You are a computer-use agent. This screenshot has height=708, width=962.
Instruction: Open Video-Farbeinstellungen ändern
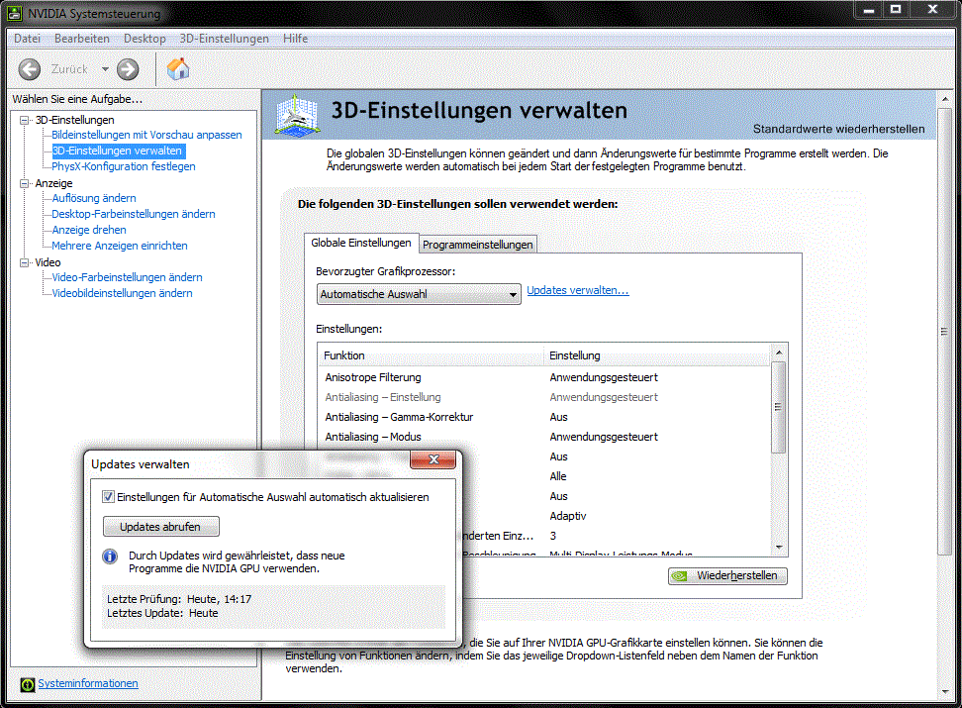click(x=127, y=277)
